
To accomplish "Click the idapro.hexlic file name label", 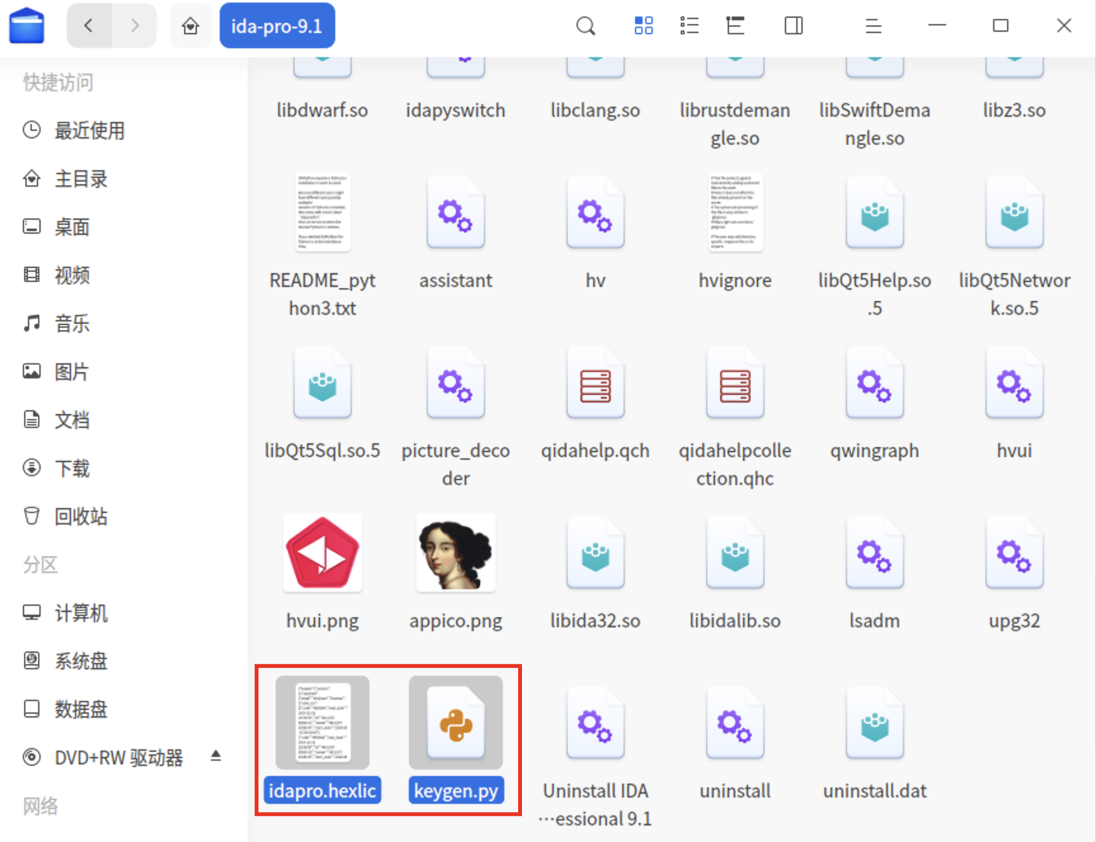I will point(323,791).
